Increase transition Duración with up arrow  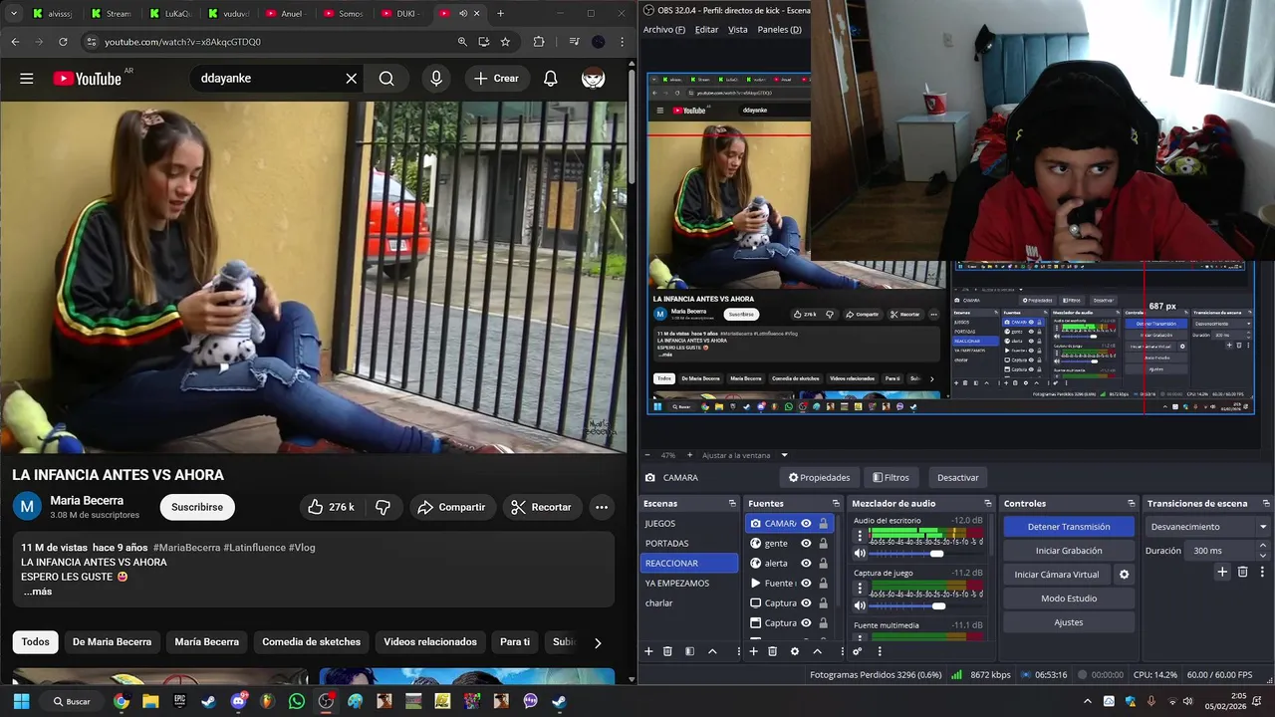1263,546
